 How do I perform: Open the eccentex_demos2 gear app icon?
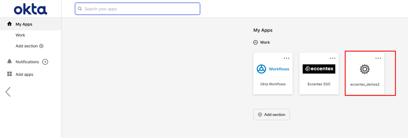[365, 69]
